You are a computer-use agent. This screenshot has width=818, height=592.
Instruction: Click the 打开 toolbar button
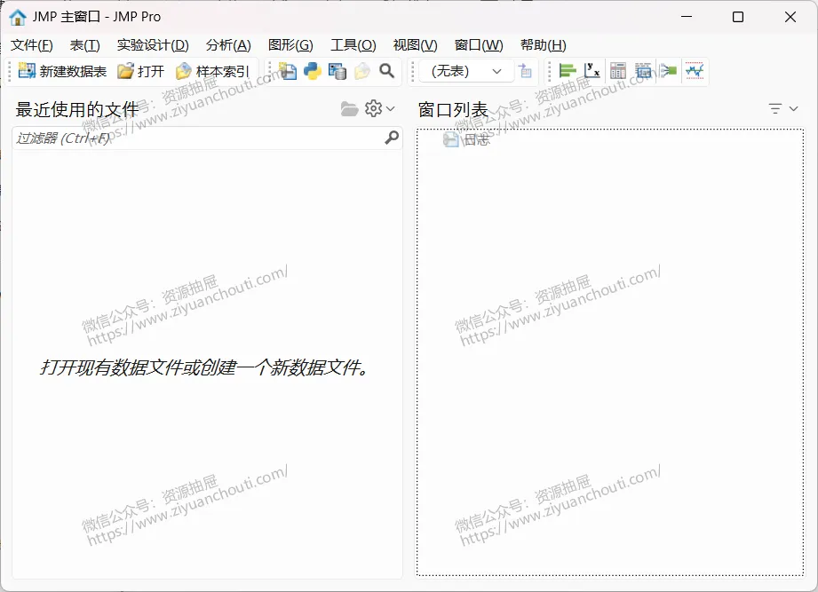[140, 71]
